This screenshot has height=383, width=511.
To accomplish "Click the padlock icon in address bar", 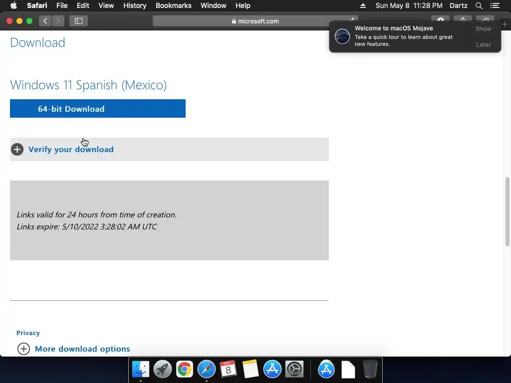I will click(x=234, y=21).
